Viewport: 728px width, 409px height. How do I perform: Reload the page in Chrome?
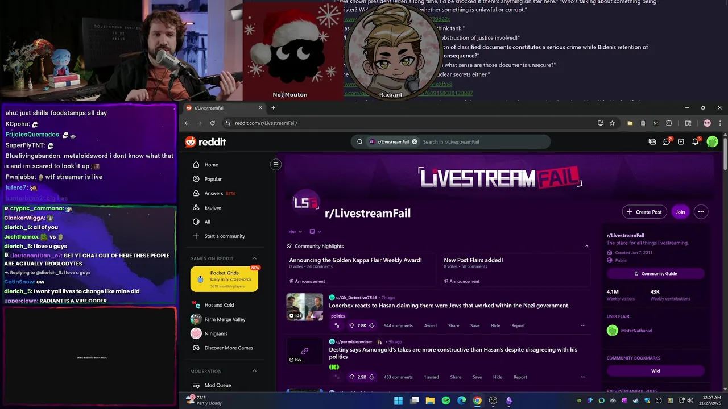coord(213,123)
